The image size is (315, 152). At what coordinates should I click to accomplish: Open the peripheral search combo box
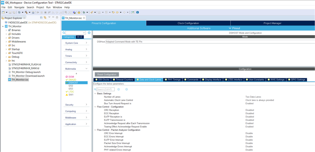click(75, 33)
